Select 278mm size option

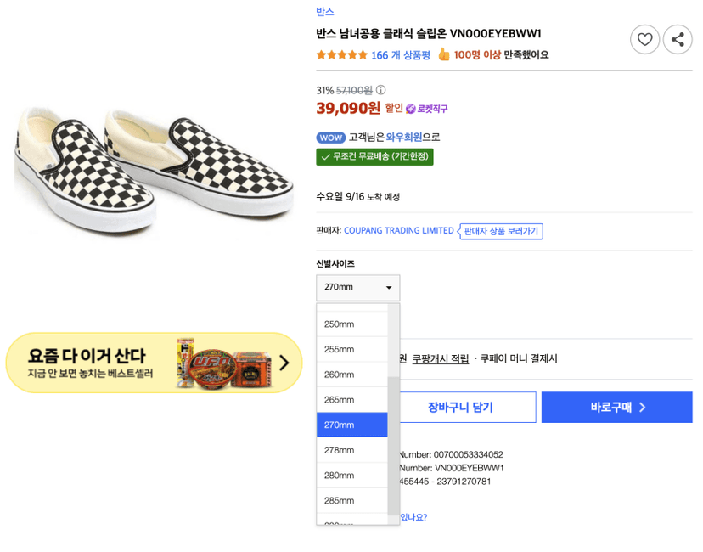(352, 450)
